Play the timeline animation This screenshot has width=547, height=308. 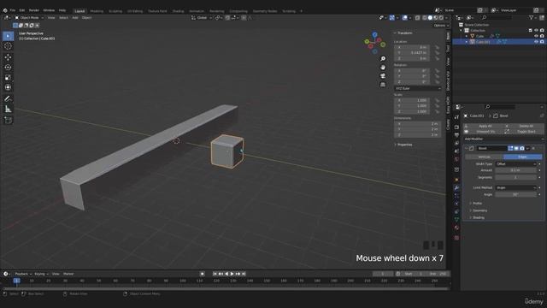point(232,274)
